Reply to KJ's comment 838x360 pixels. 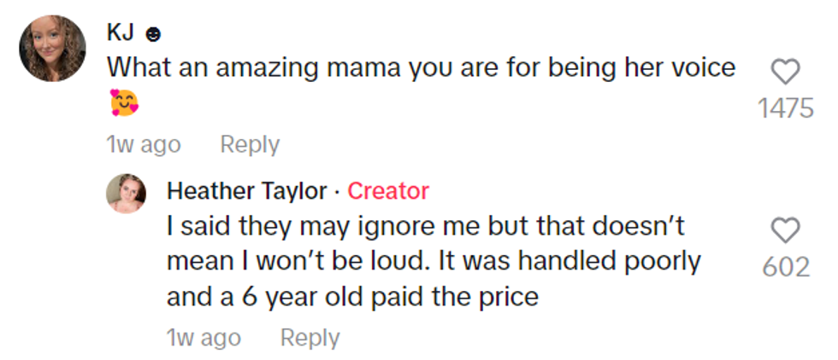tap(250, 145)
